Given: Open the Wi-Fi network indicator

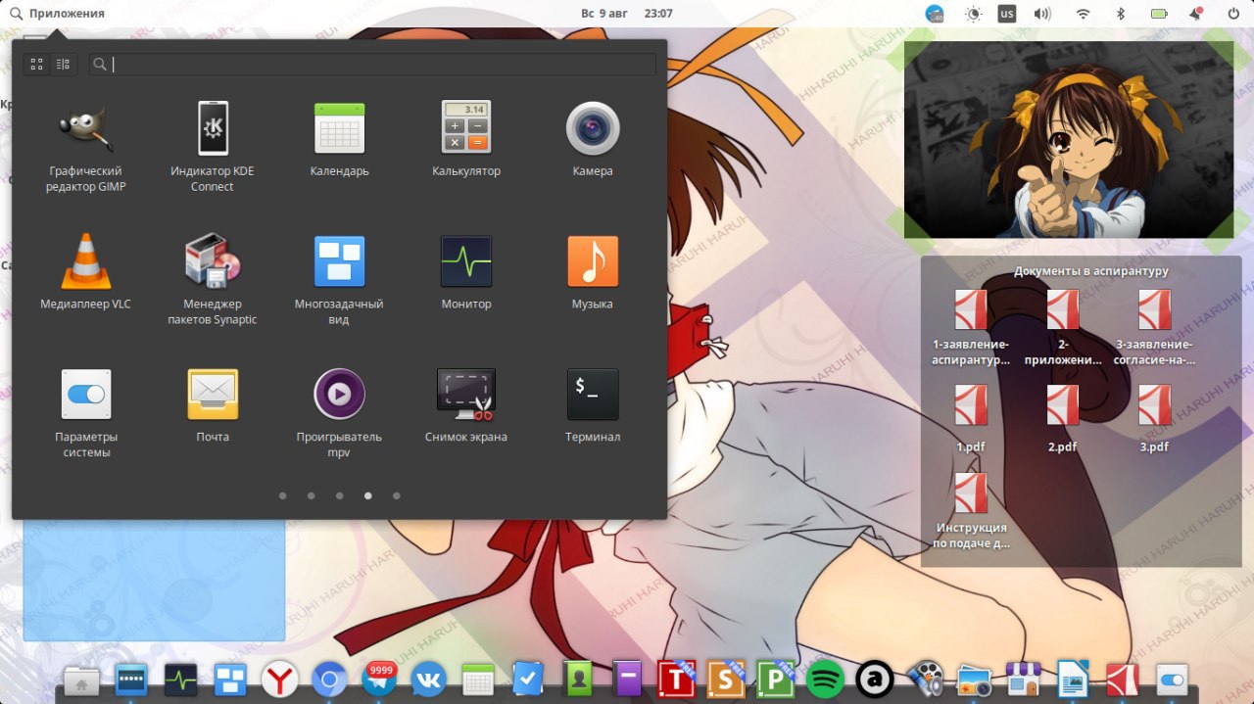Looking at the screenshot, I should click(1084, 14).
